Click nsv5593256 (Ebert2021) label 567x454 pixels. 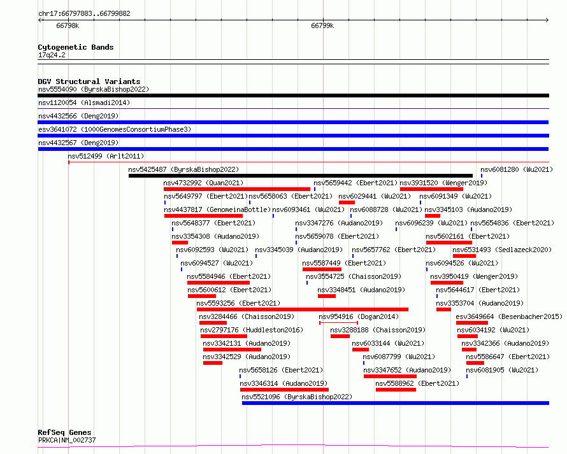[238, 303]
